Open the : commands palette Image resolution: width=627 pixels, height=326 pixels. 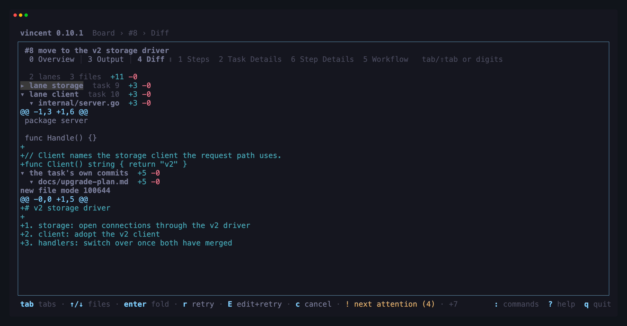coord(516,304)
